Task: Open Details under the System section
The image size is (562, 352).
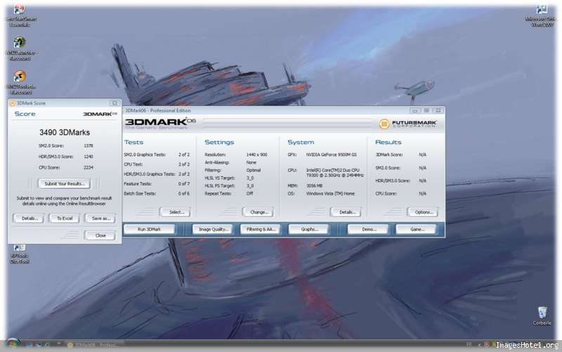Action: click(x=346, y=211)
